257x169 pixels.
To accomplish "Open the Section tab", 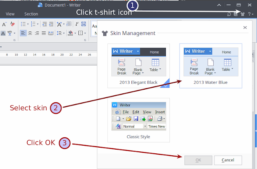I will (31, 14).
